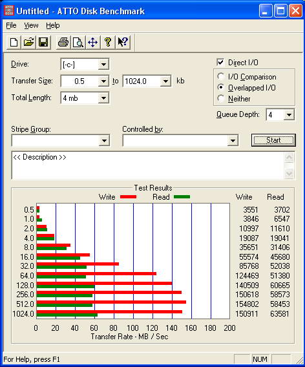Open the View menu
305x367 pixels.
click(x=31, y=25)
